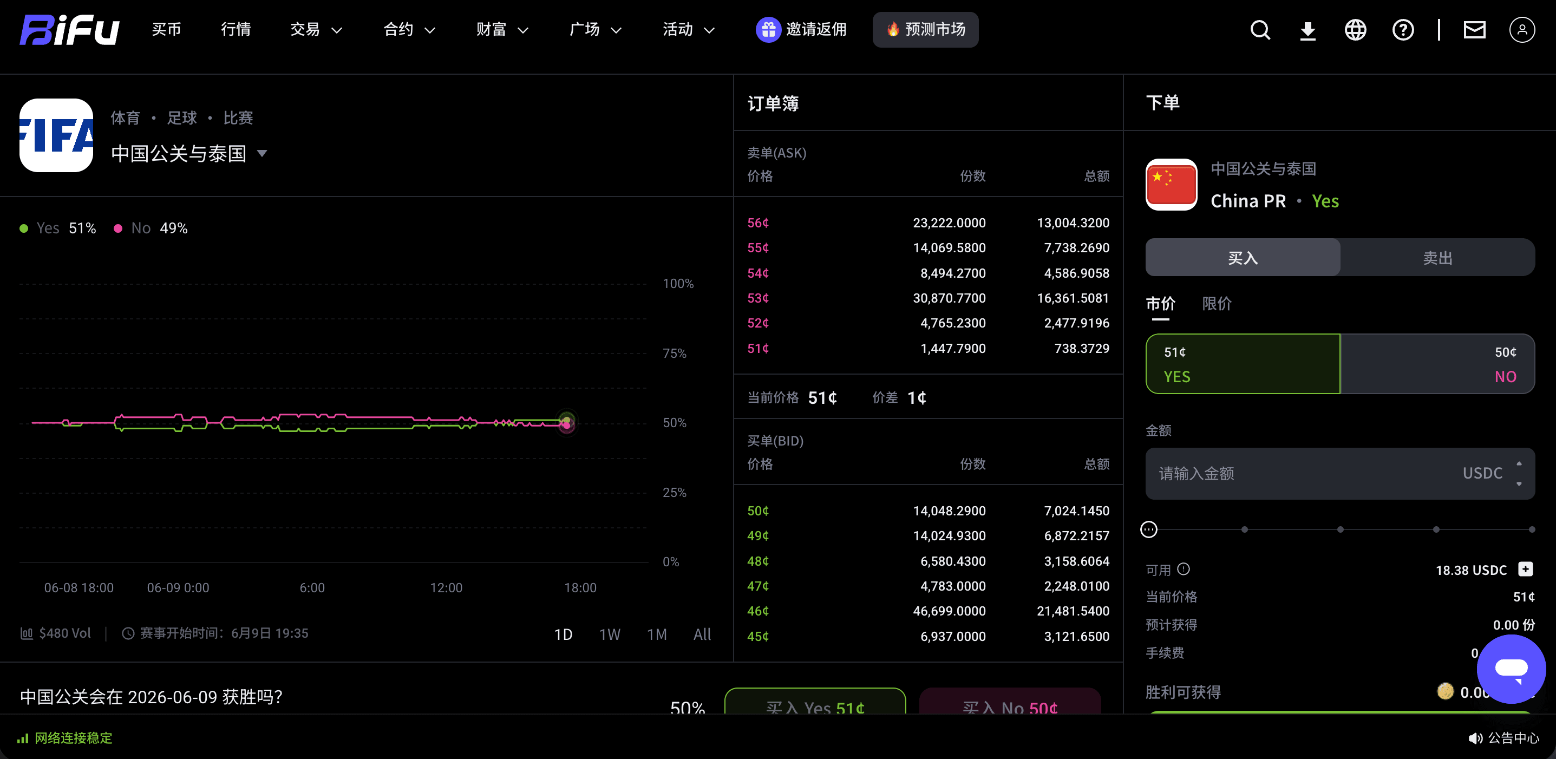
Task: Click the amount slider start handle
Action: (1149, 529)
